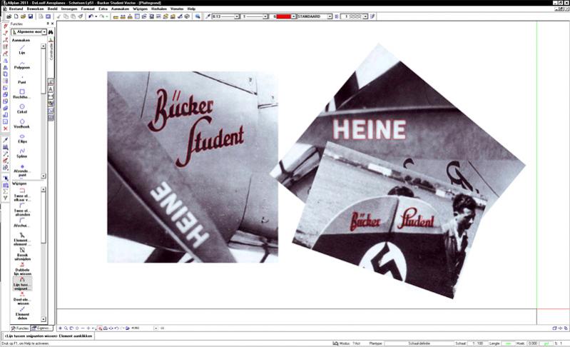This screenshot has width=570, height=347.
Task: Open the Herhalen menu
Action: click(159, 9)
